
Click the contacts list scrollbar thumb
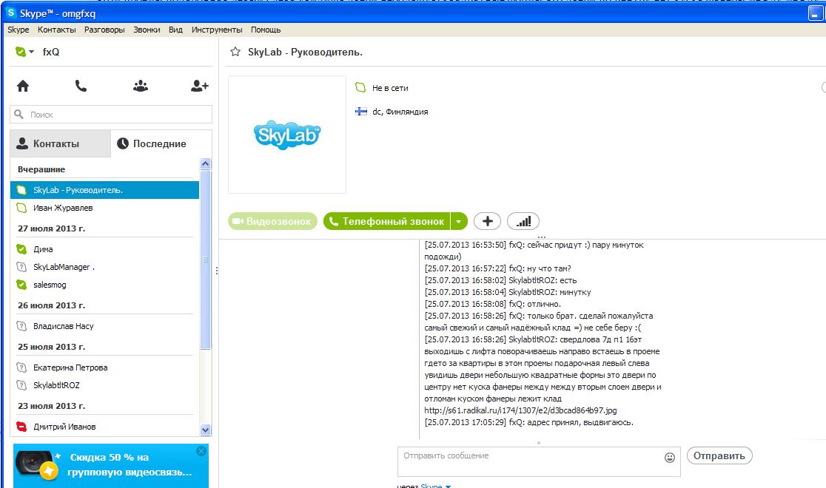(206, 260)
